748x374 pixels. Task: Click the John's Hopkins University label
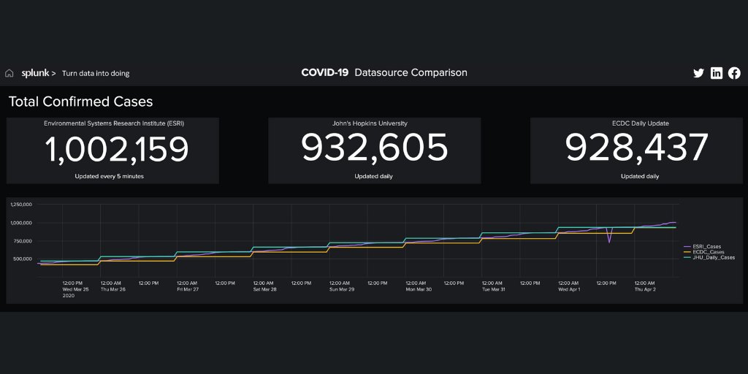coord(370,123)
